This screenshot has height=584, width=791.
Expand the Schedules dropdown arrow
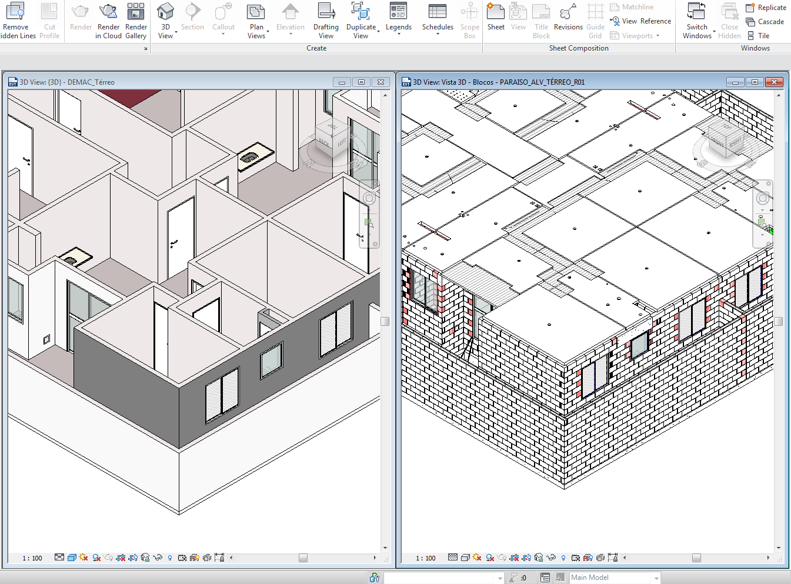pyautogui.click(x=438, y=34)
